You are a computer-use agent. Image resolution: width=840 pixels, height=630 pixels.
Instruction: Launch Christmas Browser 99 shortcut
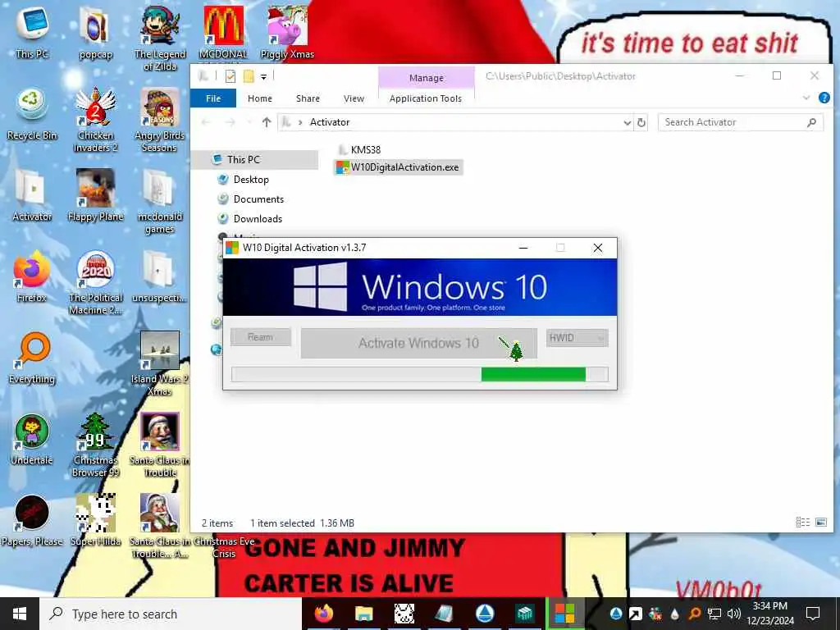[95, 445]
